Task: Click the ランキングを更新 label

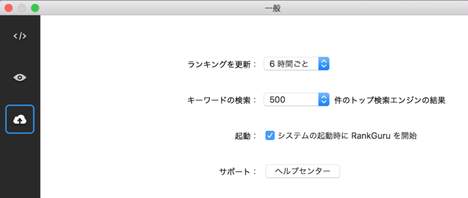Action: click(x=222, y=64)
